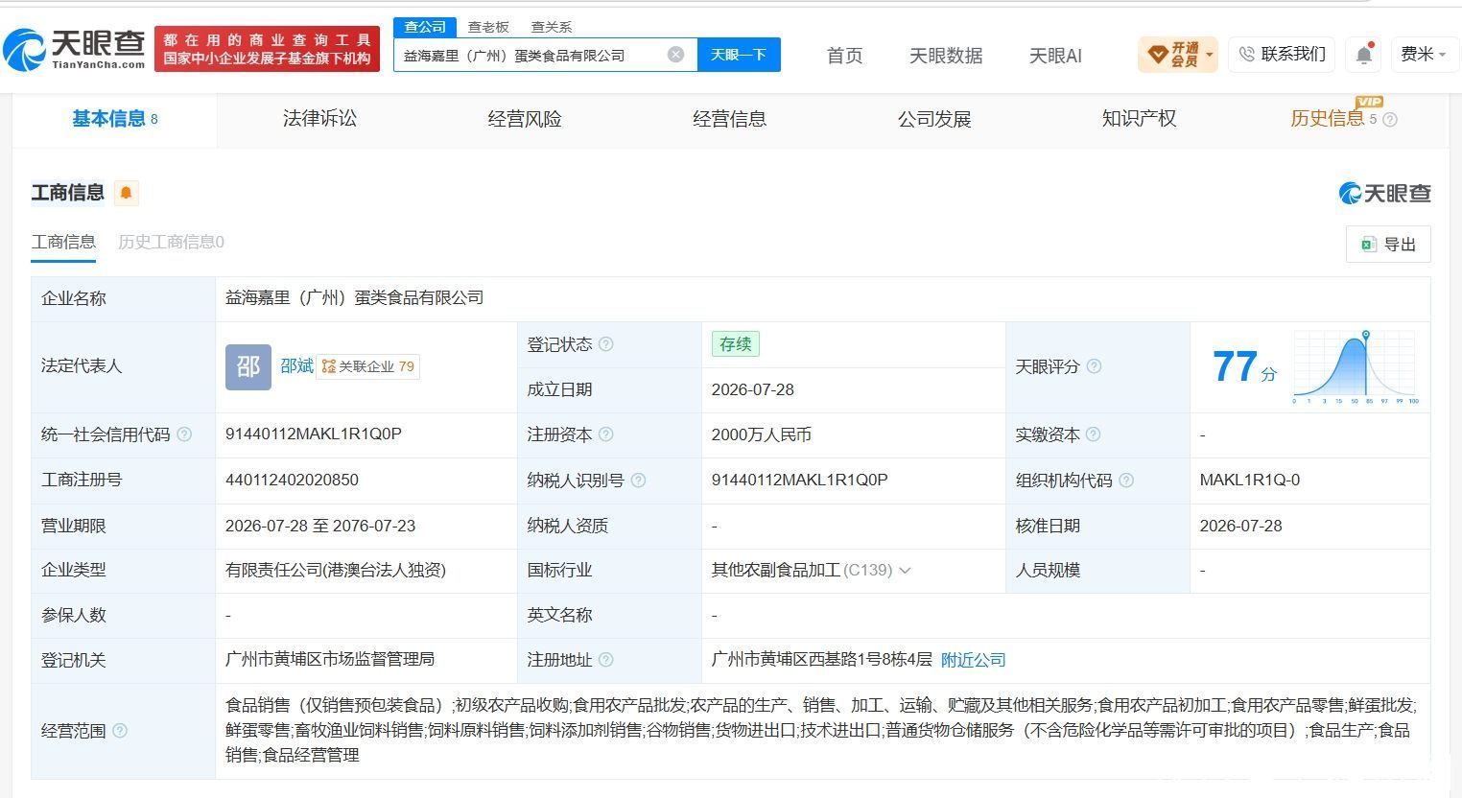Click the help icon next to 登记状态
The width and height of the screenshot is (1462, 798).
pyautogui.click(x=605, y=344)
